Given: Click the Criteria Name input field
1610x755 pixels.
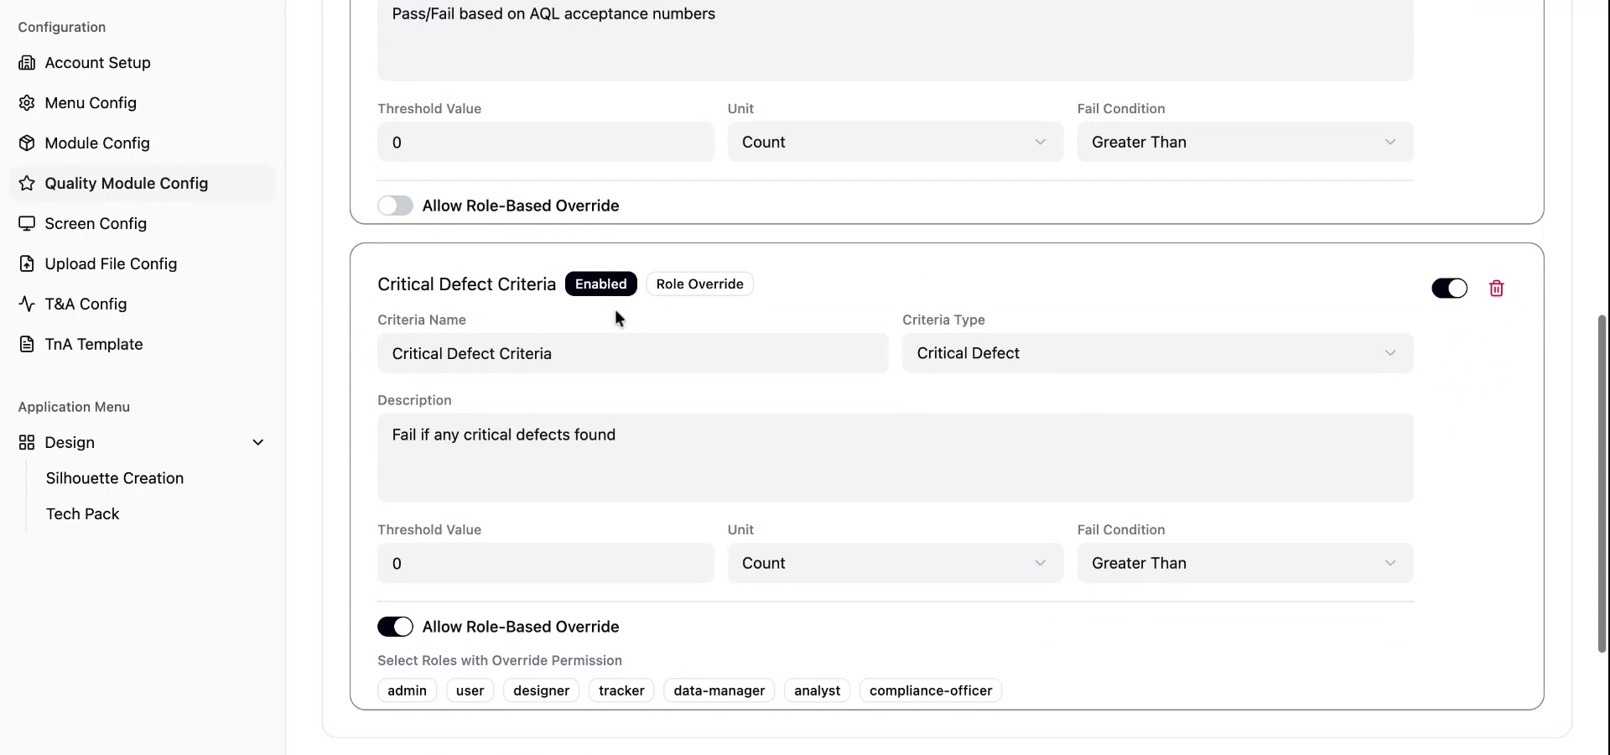Looking at the screenshot, I should point(632,353).
